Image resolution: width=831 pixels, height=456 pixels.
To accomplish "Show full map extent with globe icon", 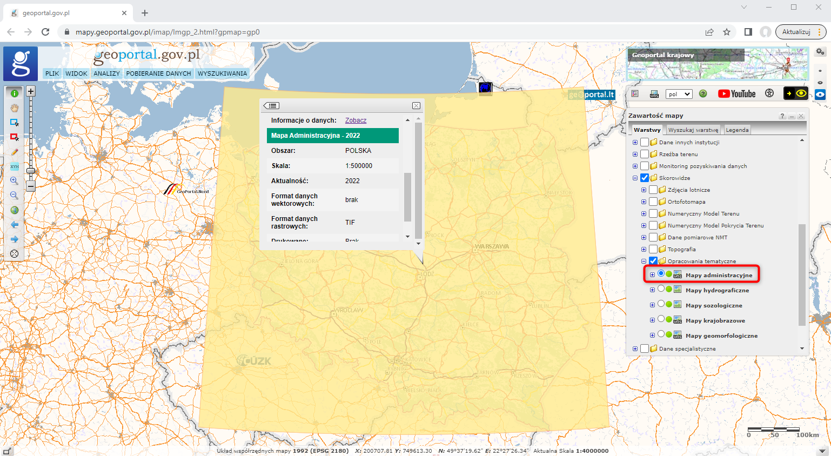I will tap(15, 210).
